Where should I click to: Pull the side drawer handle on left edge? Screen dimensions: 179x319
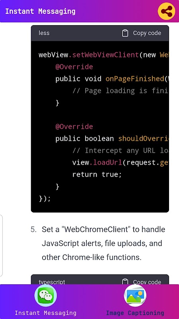1,246
